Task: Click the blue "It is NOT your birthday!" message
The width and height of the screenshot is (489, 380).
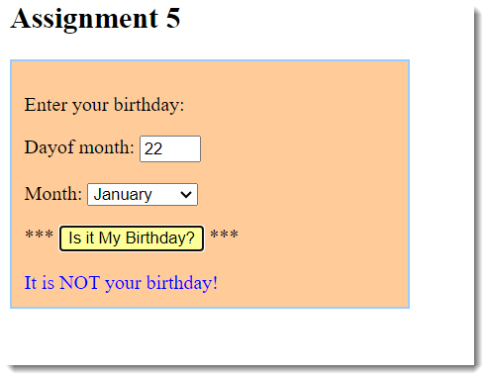Action: (x=121, y=283)
